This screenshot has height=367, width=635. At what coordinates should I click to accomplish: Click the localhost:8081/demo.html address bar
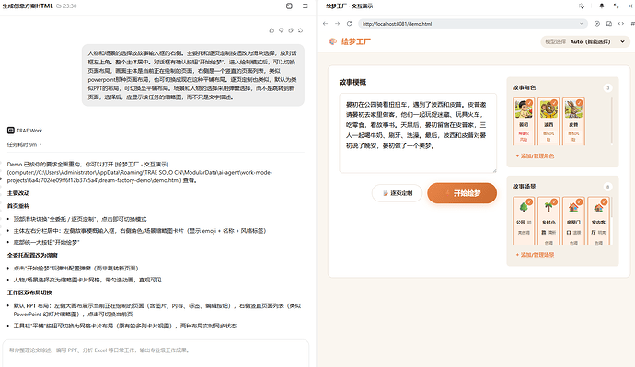pos(473,24)
